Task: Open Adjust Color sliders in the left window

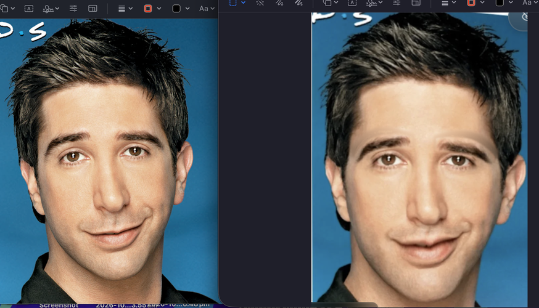Action: (x=73, y=9)
